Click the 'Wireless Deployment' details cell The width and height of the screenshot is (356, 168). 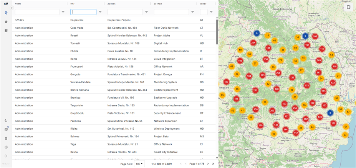pos(167,129)
